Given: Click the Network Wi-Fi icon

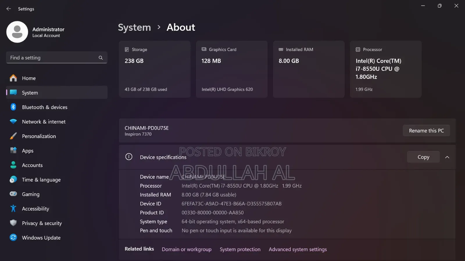Looking at the screenshot, I should coord(13,122).
